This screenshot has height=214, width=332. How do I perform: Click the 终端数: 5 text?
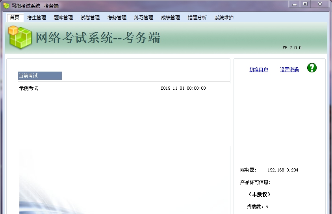tap(257, 207)
